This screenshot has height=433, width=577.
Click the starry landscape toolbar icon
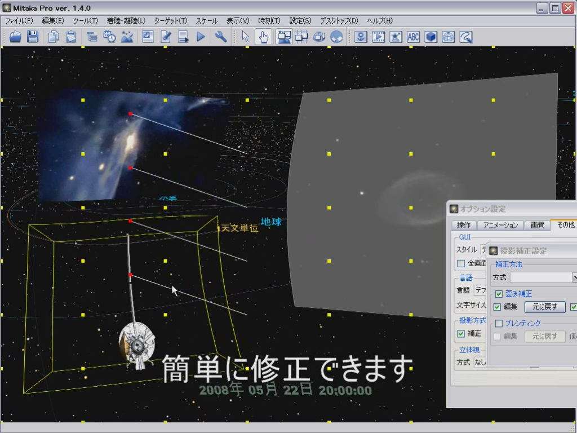[x=127, y=37]
